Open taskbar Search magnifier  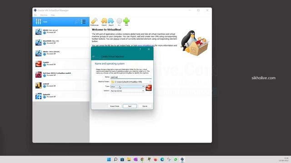coord(115,159)
